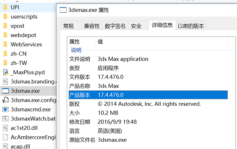Click the value 英语(美国)
The image size is (237, 149).
pyautogui.click(x=110, y=131)
